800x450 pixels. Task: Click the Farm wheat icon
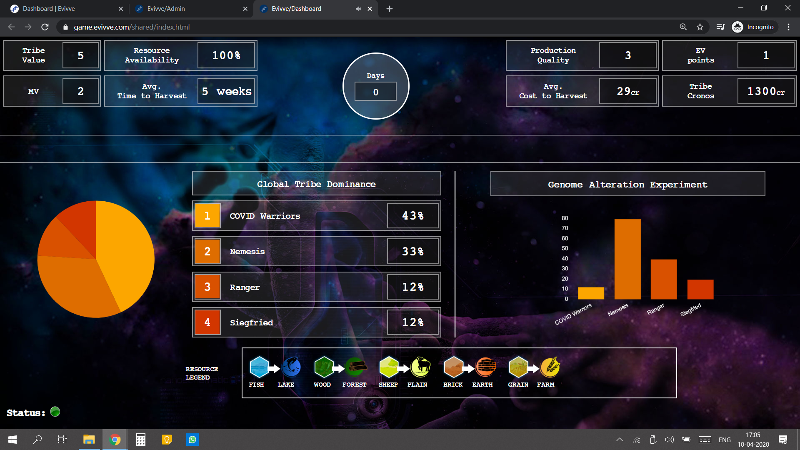click(550, 367)
